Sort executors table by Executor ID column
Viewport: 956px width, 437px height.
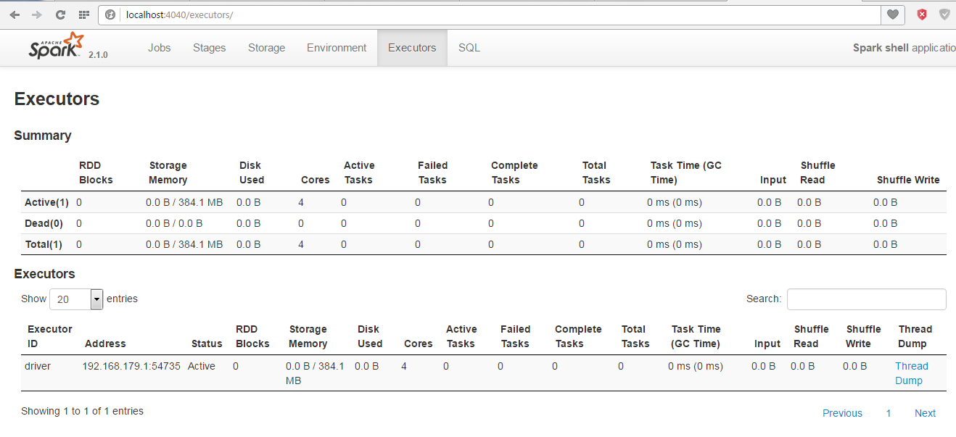49,336
